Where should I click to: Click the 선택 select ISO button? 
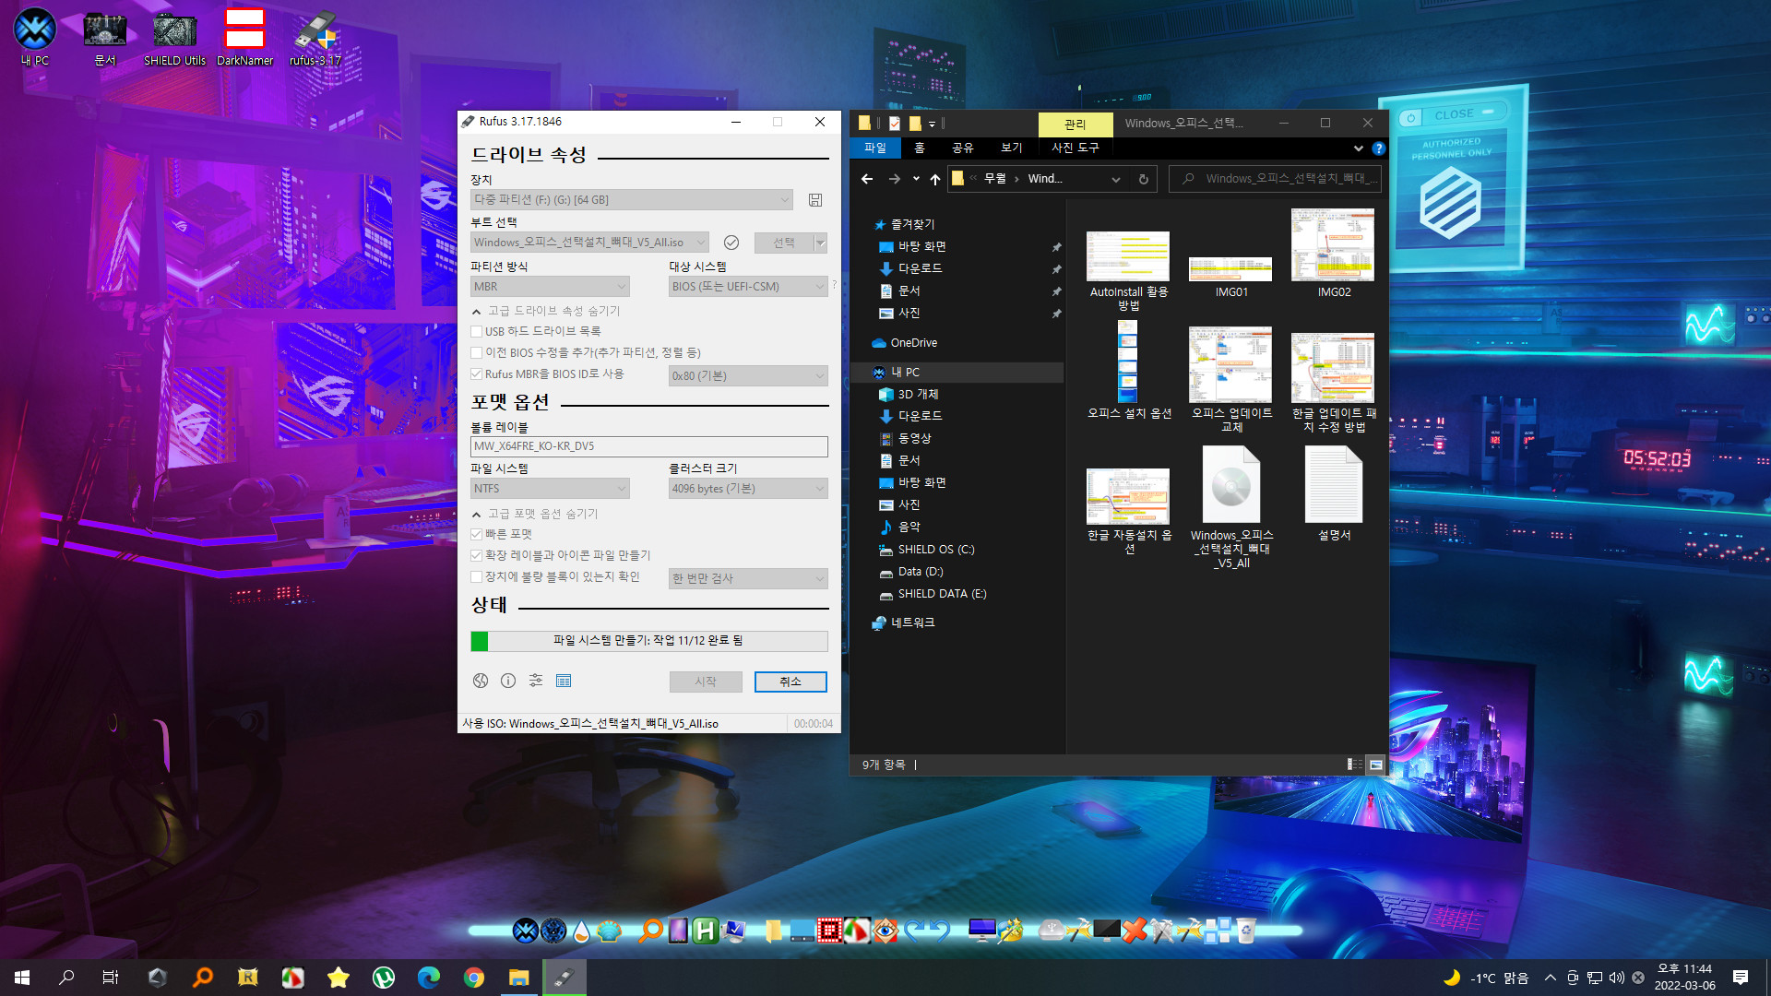pyautogui.click(x=784, y=243)
